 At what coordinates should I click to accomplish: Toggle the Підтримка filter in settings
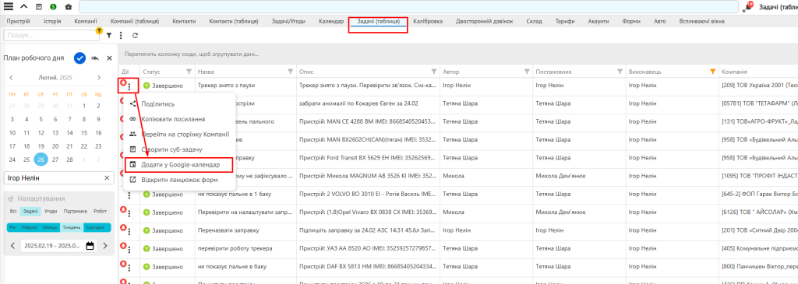tap(76, 211)
